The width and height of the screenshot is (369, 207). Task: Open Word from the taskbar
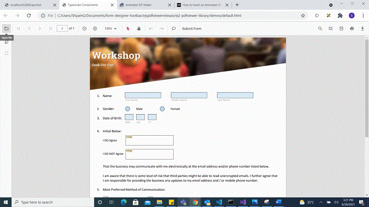pos(278,202)
